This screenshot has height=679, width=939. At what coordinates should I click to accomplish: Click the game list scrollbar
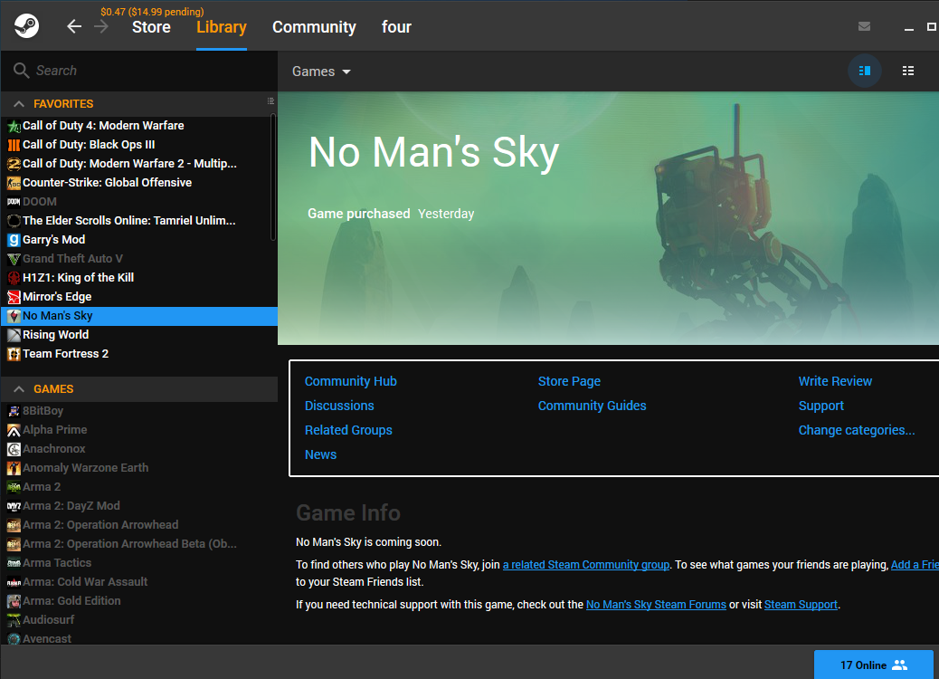point(273,177)
